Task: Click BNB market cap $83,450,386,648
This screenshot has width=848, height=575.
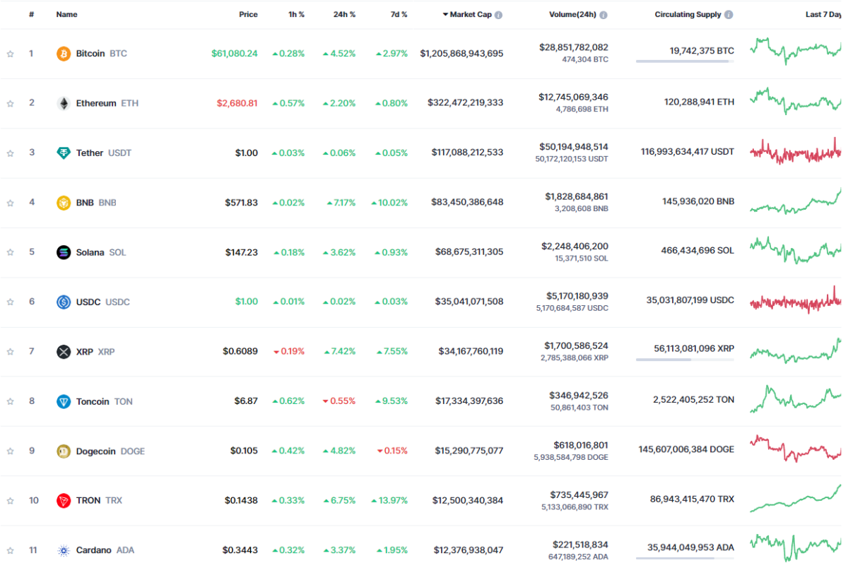Action: pyautogui.click(x=467, y=203)
